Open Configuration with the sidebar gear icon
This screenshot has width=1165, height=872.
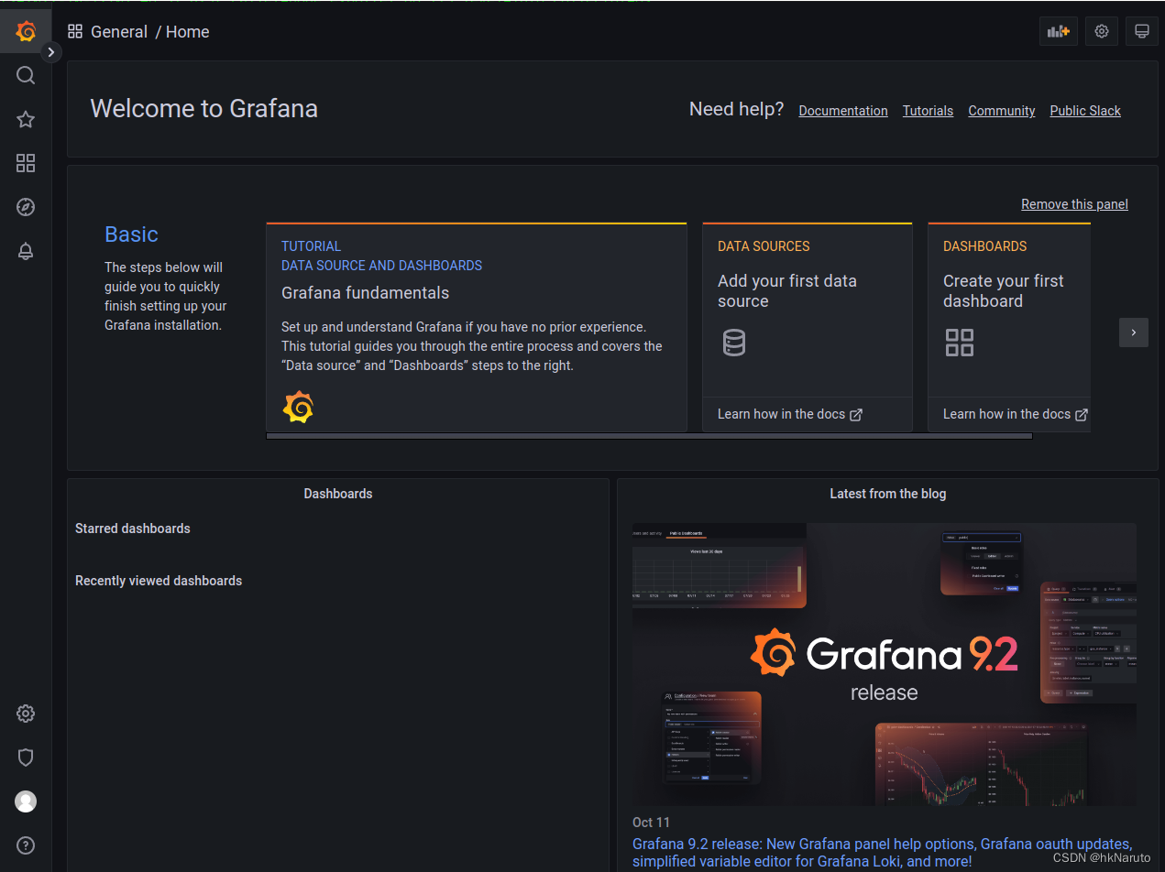26,714
